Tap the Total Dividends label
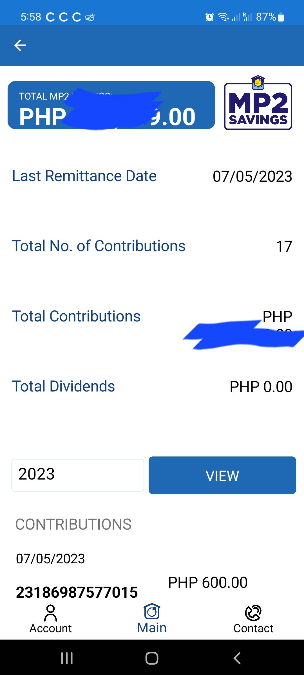The image size is (304, 675). 64,386
